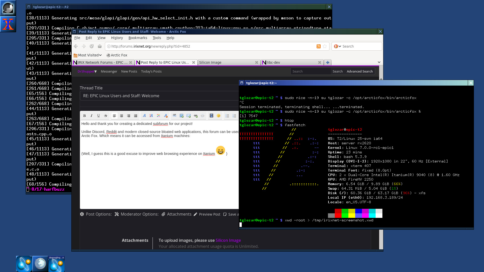Open the Bookmarks menu

point(138,38)
